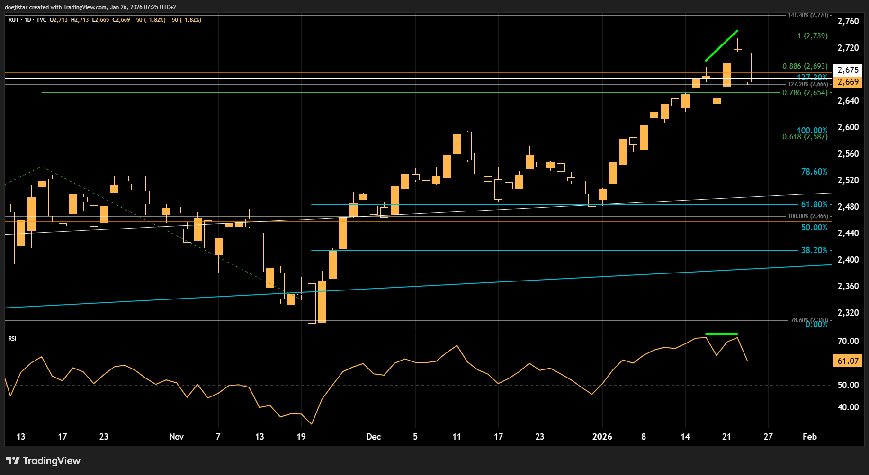
Task: Select the orange 2,669 current price tag
Action: click(x=847, y=82)
